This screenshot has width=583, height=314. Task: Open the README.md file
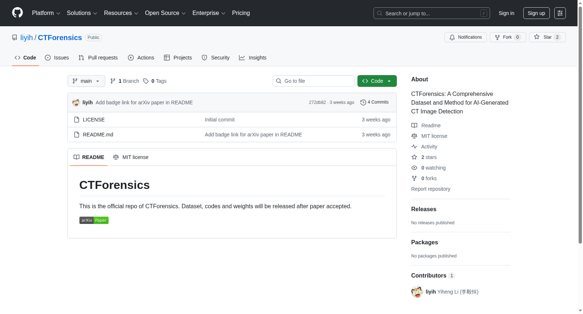(x=98, y=135)
